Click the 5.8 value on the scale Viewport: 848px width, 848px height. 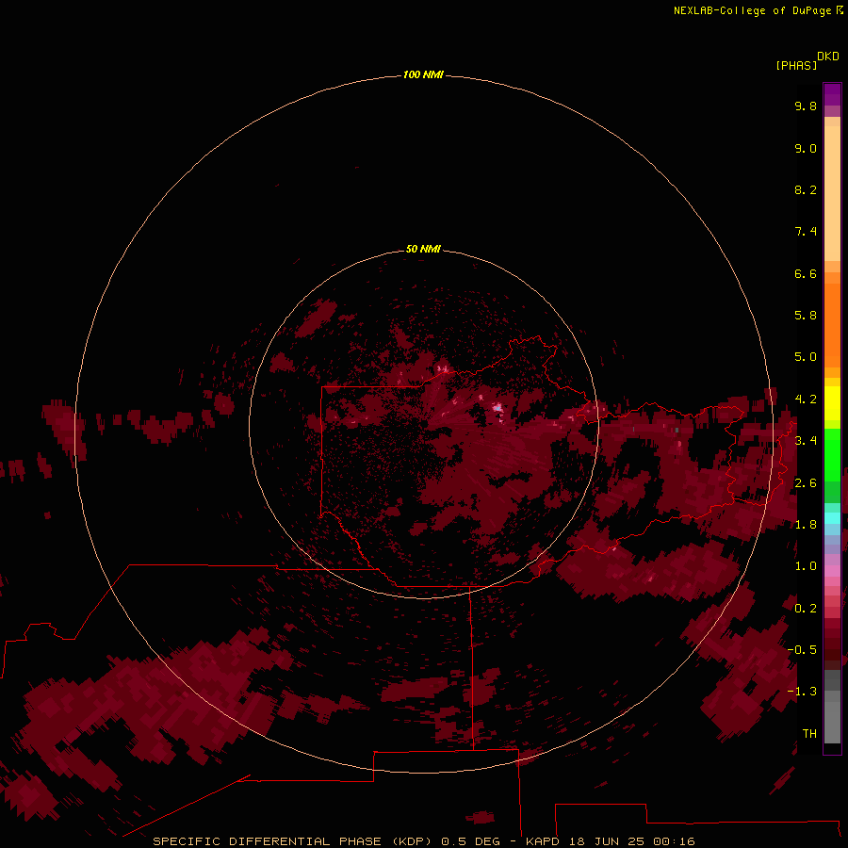pyautogui.click(x=806, y=315)
